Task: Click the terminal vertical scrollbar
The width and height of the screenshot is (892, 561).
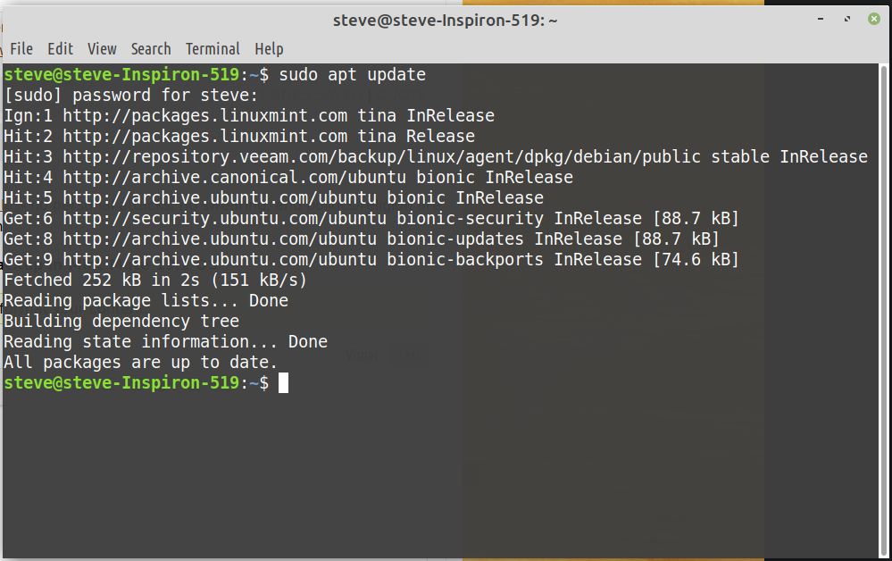Action: (x=883, y=310)
